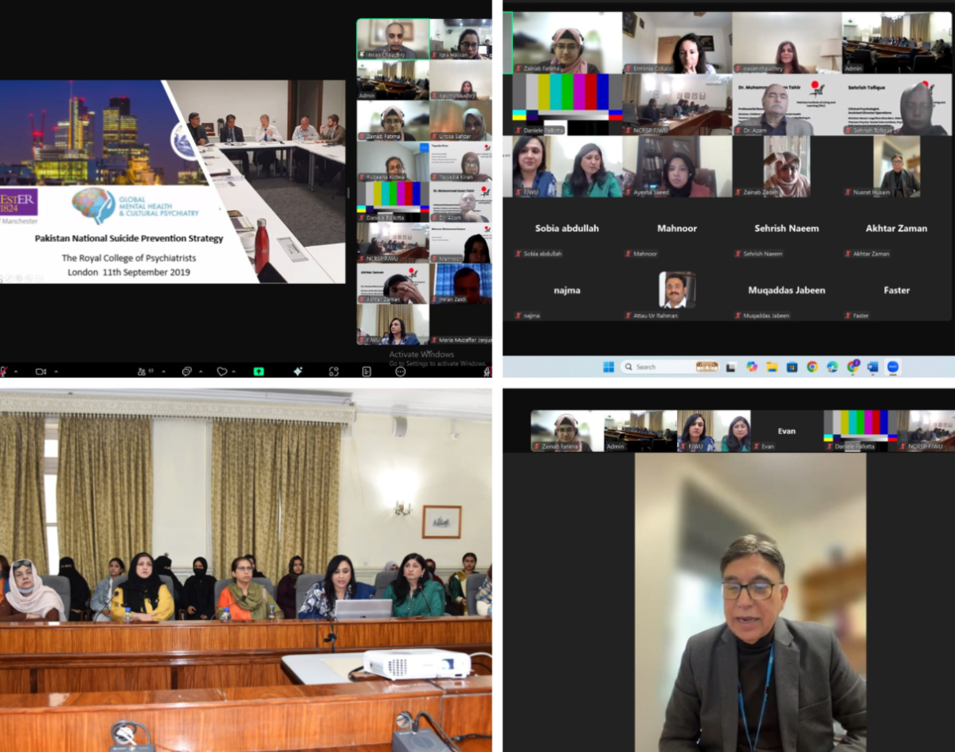Click the Sobia abdullah participant tile
Image resolution: width=955 pixels, height=752 pixels.
567,228
